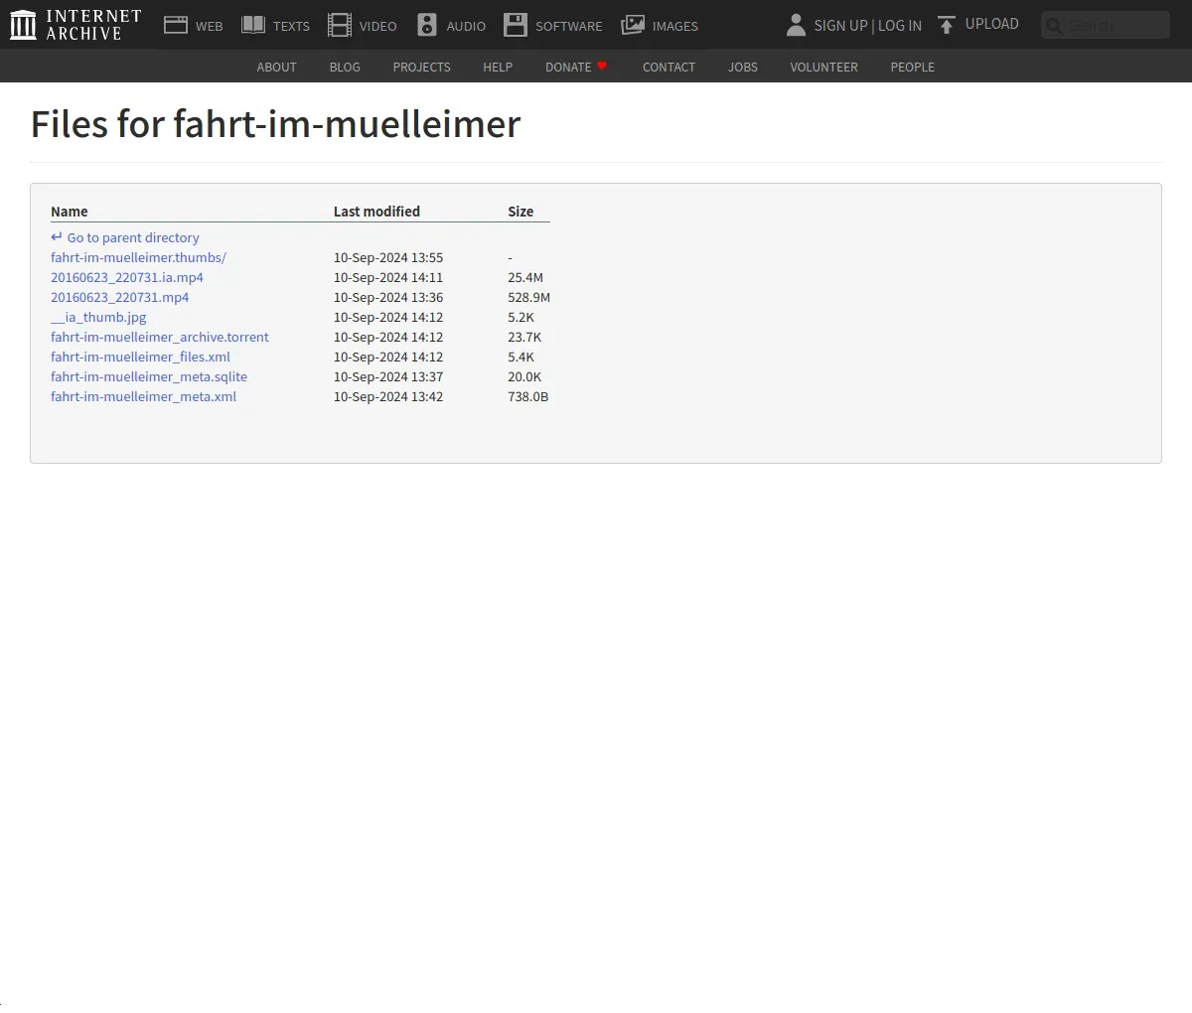Click the Texts nav label
This screenshot has width=1192, height=1013.
(291, 26)
